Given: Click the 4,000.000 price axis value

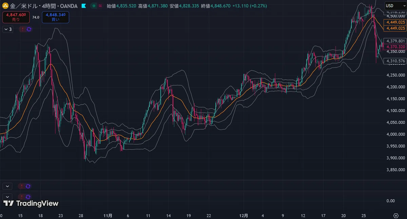Looking at the screenshot, I should (396, 134).
